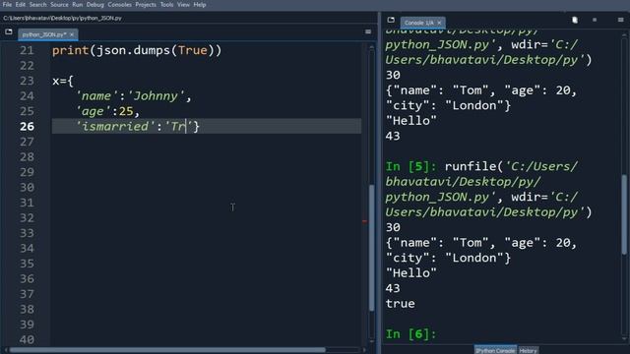
Task: Close the python_JSON.py editor tab
Action: 72,34
